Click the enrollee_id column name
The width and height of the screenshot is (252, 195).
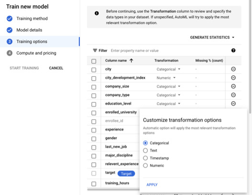(114, 121)
